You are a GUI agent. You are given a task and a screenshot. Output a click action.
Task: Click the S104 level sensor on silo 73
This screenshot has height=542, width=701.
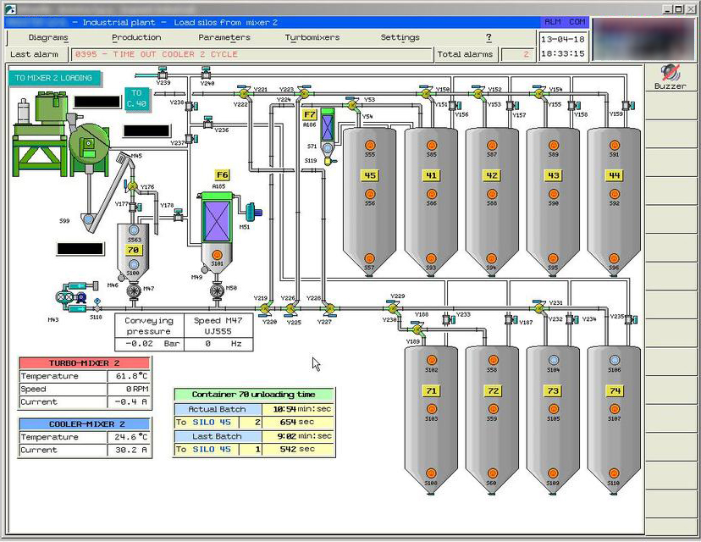(554, 360)
